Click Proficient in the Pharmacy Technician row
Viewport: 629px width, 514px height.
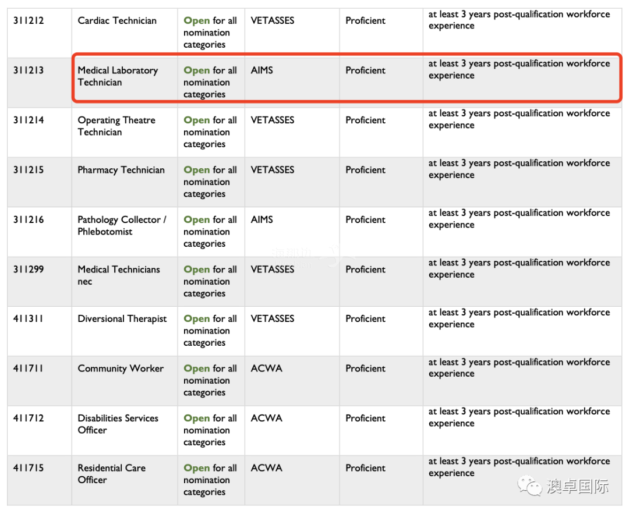(x=365, y=170)
